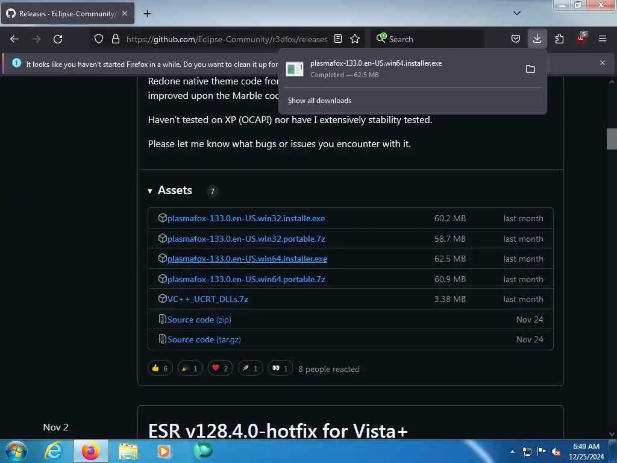Open the tracking protection shield icon

(99, 39)
